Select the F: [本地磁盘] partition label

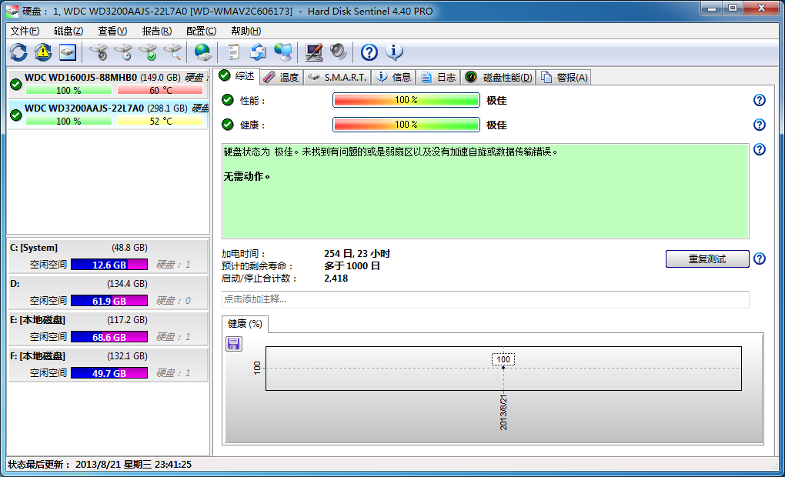[38, 356]
